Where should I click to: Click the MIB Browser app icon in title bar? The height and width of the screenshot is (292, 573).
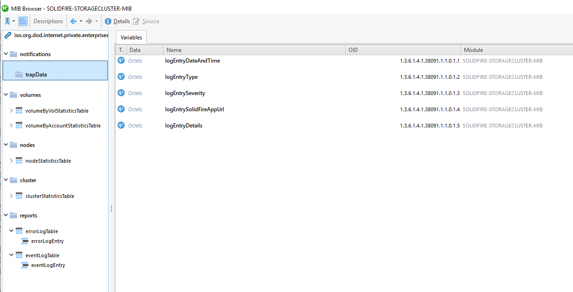tap(6, 8)
